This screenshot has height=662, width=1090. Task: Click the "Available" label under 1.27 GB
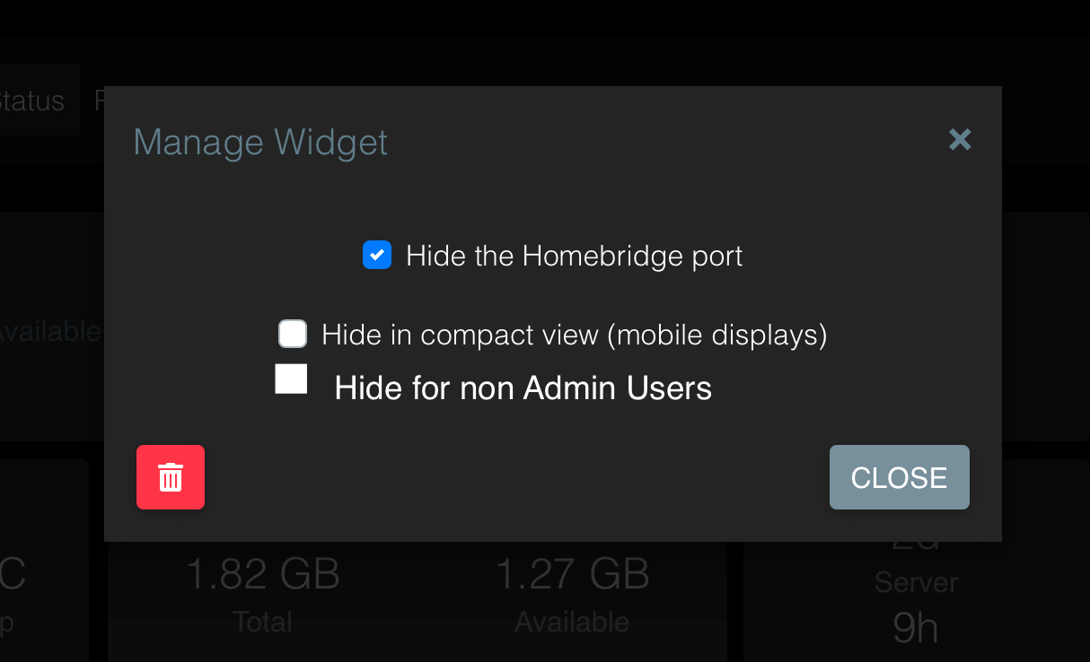[x=572, y=621]
